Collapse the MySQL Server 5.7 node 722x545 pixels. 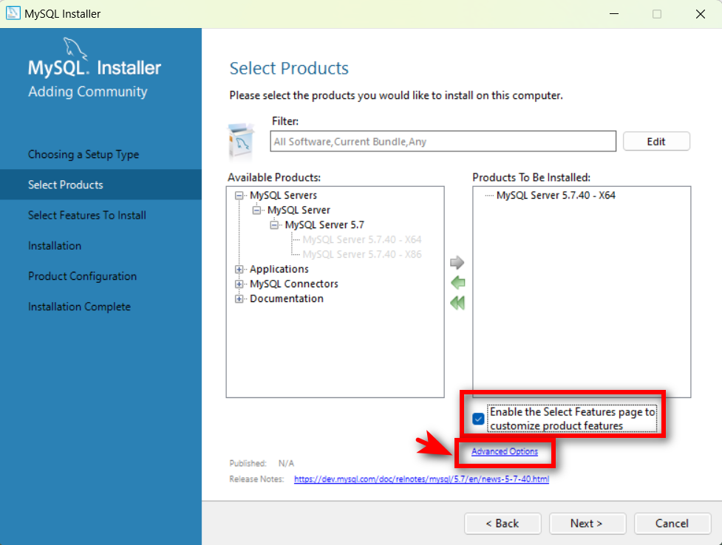tap(274, 225)
